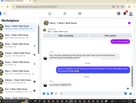Click Henry's avatar beside the phone number message
Image resolution: width=136 pixels, height=103 pixels.
[x=45, y=85]
